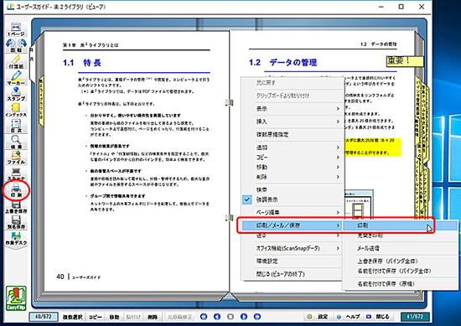Go to next page arrow
Screen dimensions: 461x326
click(x=244, y=317)
